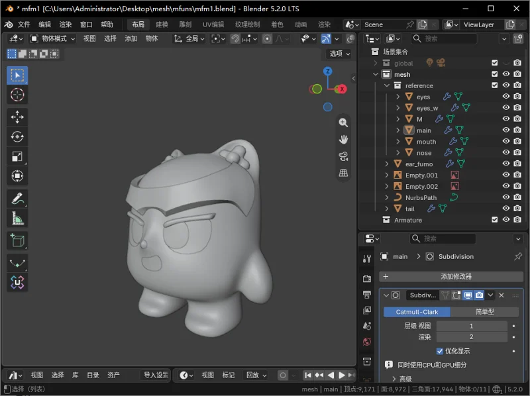Viewport: 530px width, 396px height.
Task: Open the 添加 menu in viewport header
Action: coord(131,39)
